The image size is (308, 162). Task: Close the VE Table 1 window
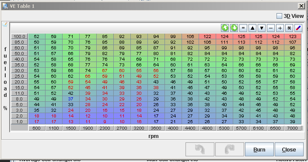[301, 6]
